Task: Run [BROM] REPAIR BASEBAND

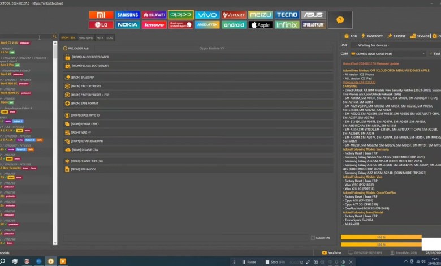Action: point(198,141)
